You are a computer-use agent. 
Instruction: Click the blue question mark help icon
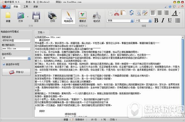point(170,6)
